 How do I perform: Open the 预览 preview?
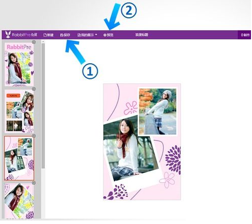tap(108, 35)
